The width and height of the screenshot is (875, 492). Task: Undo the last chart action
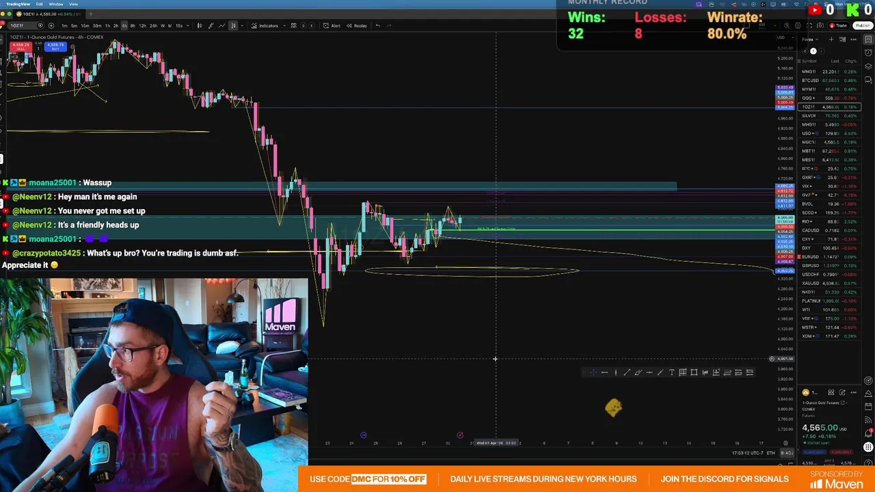[x=377, y=25]
